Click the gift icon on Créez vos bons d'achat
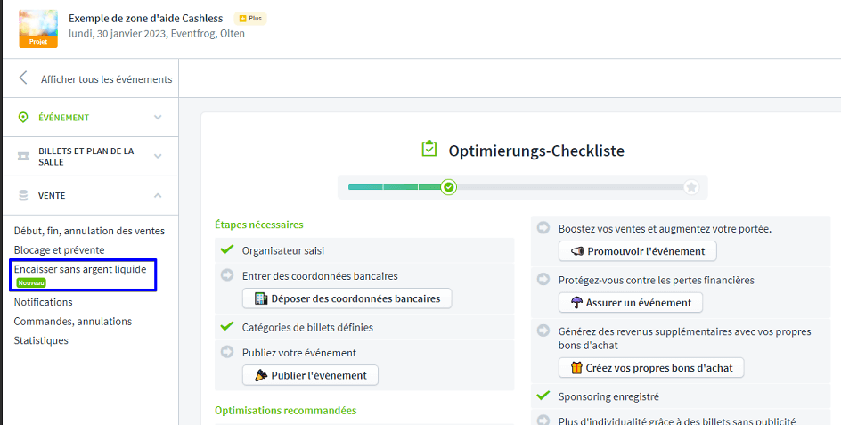The height and width of the screenshot is (425, 841). pos(576,368)
